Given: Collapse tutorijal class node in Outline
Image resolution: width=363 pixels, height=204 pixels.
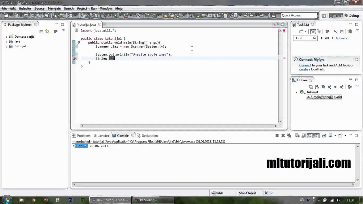Looking at the screenshot, I should click(x=296, y=92).
